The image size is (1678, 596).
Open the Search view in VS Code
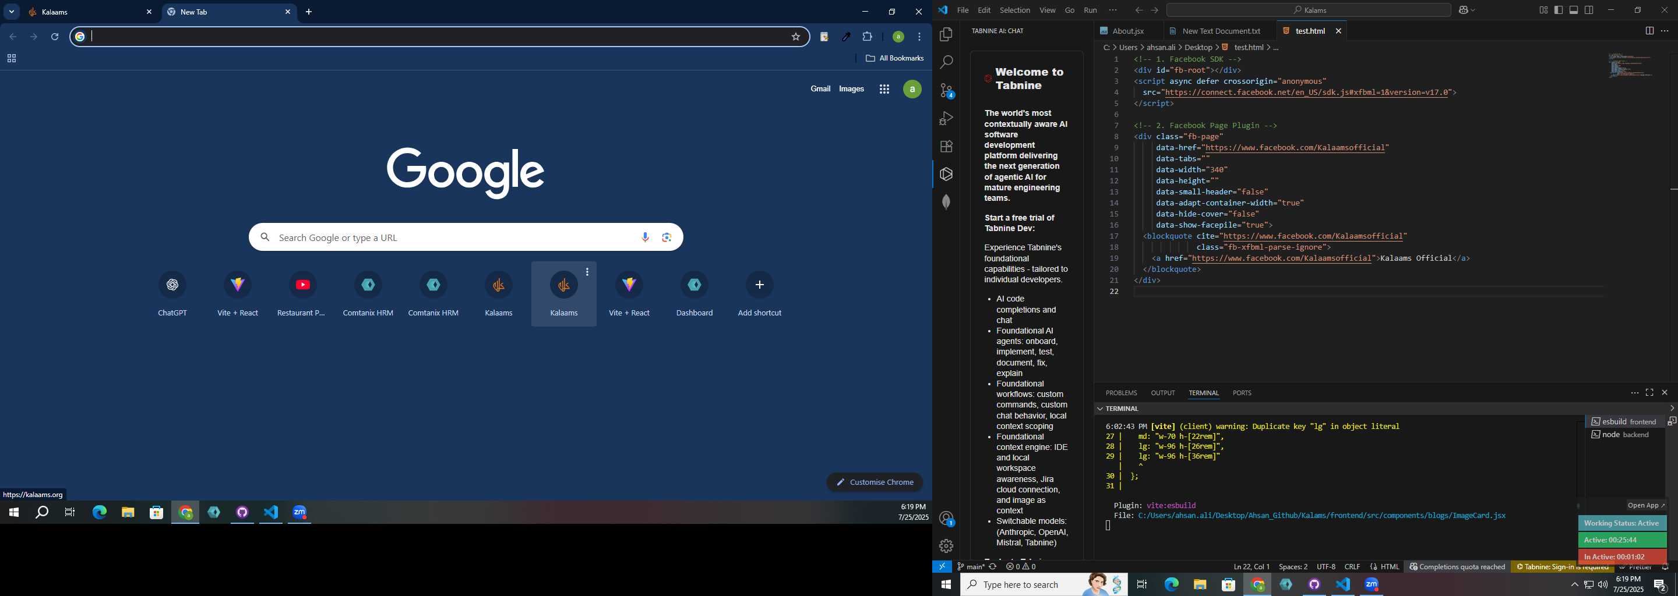pos(946,62)
